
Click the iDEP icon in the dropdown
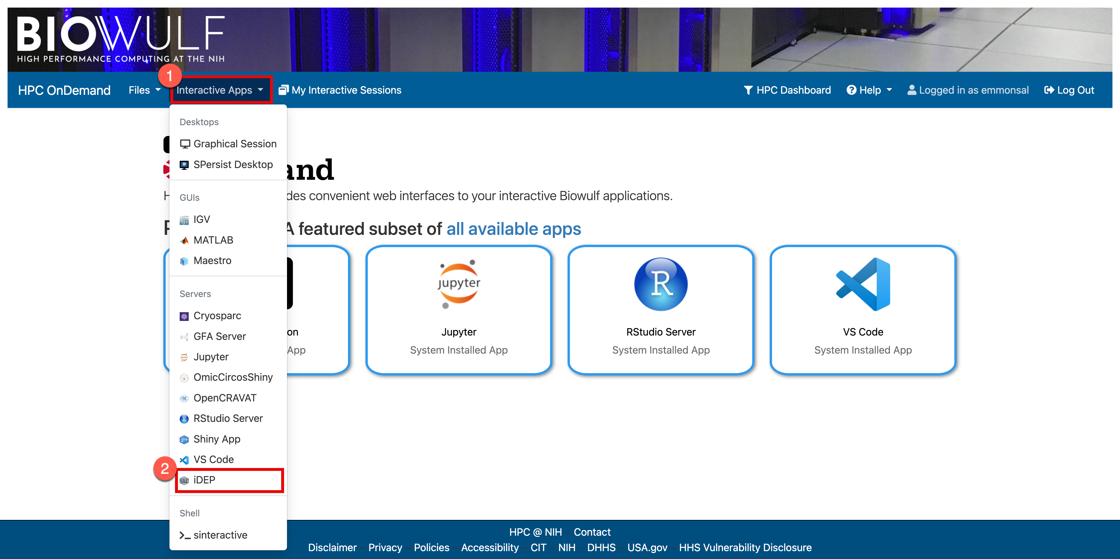point(184,480)
